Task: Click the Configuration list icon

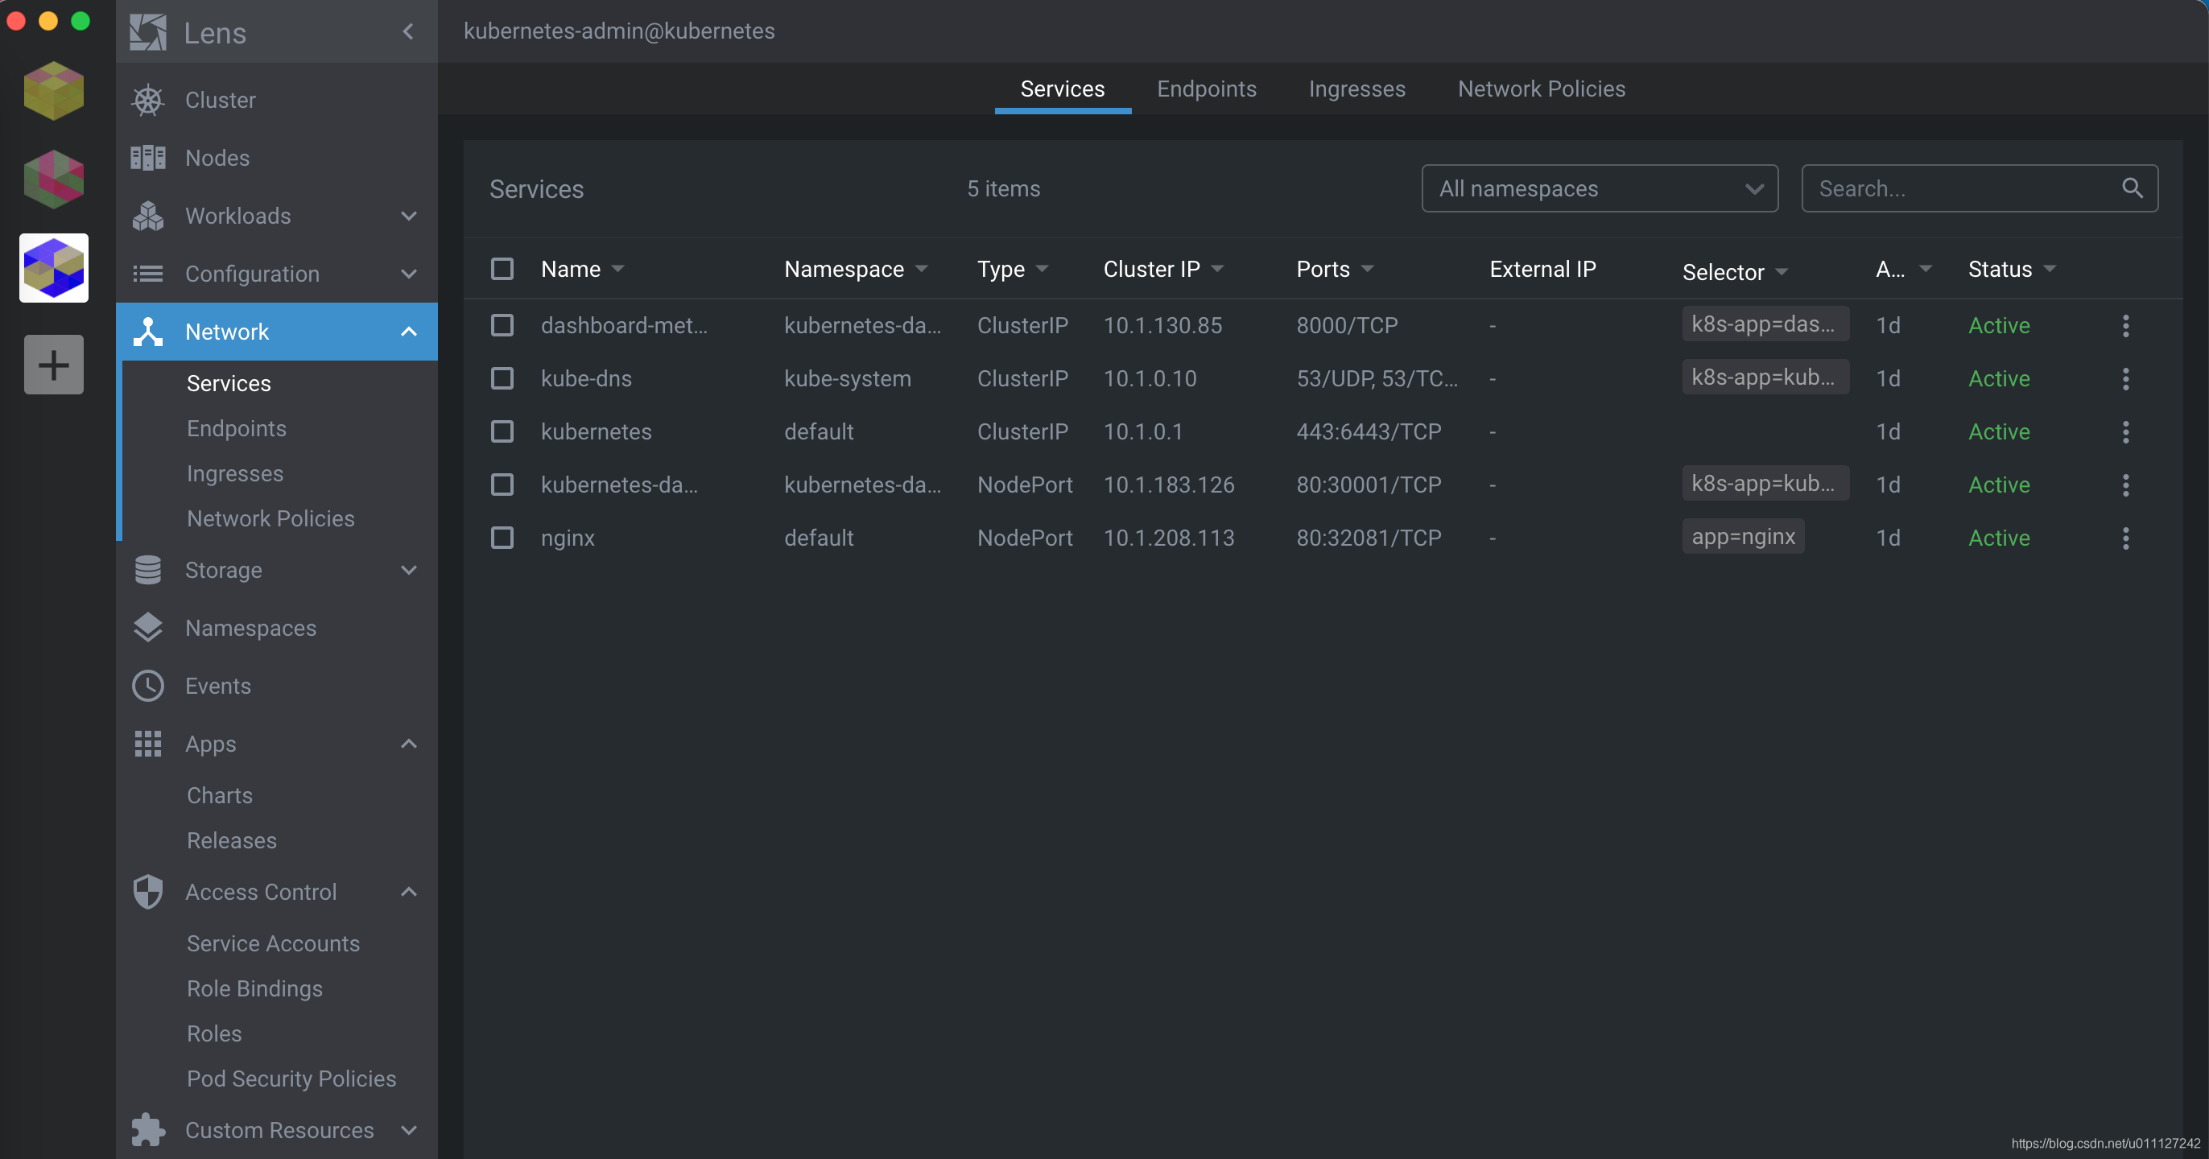Action: (147, 274)
